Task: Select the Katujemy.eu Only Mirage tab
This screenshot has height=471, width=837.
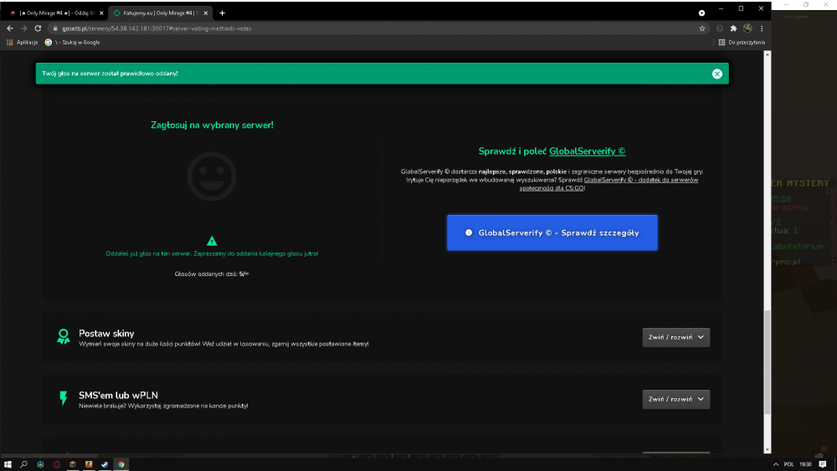Action: [x=160, y=13]
